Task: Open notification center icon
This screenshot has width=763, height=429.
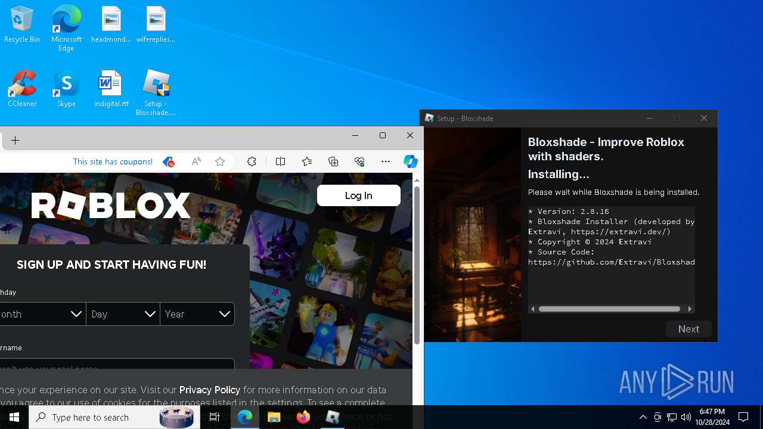Action: click(x=743, y=417)
